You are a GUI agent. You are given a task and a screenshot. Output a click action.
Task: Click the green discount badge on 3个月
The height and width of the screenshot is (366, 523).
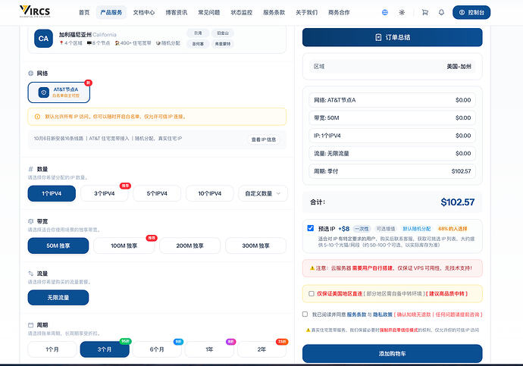tap(125, 341)
